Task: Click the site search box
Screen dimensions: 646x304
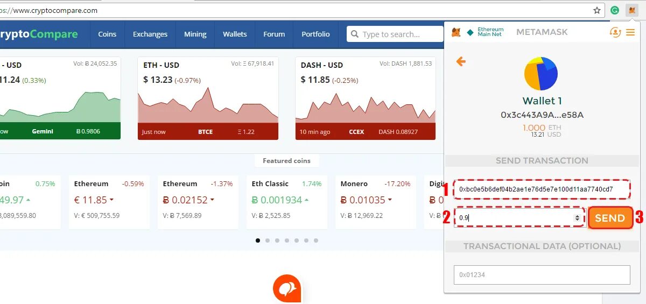Action: [x=395, y=34]
